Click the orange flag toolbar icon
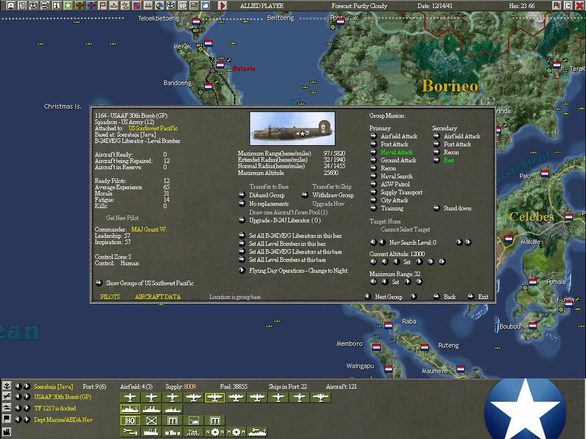586x439 pixels. [102, 6]
